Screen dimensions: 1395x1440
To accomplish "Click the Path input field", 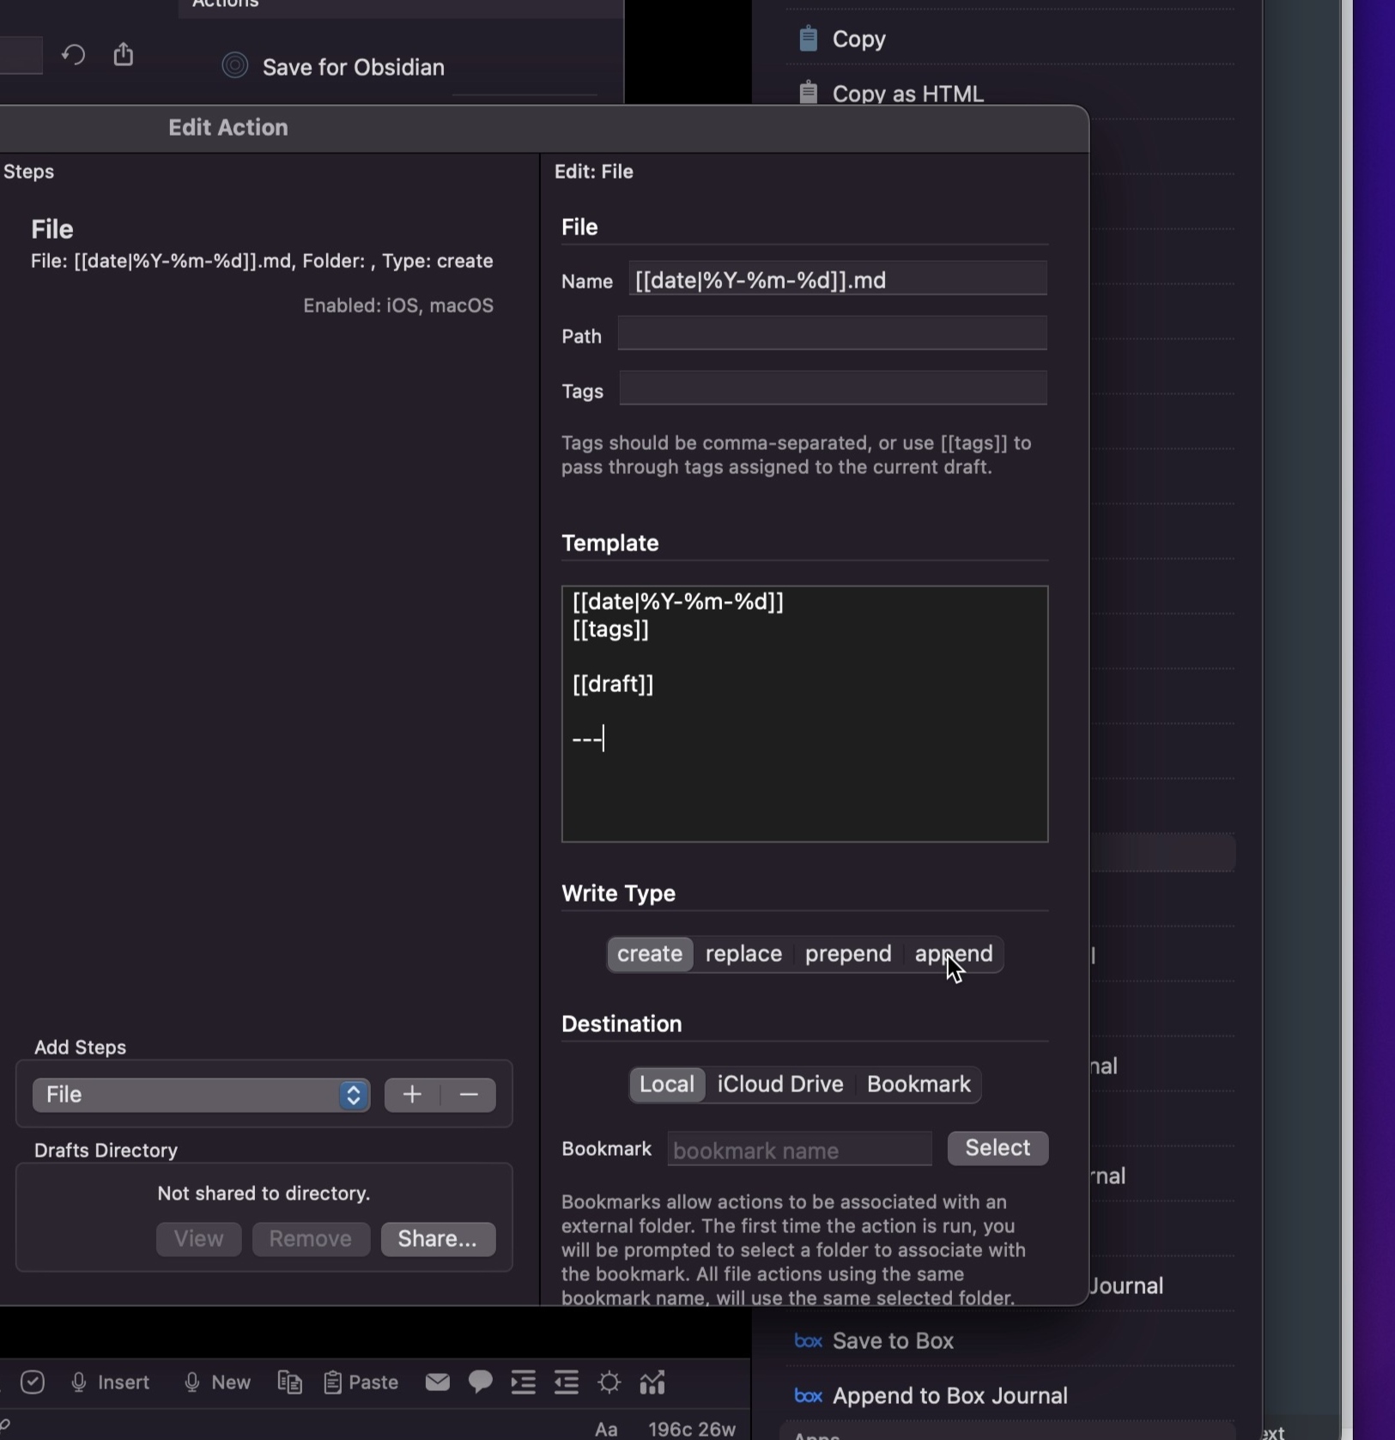I will tap(833, 334).
